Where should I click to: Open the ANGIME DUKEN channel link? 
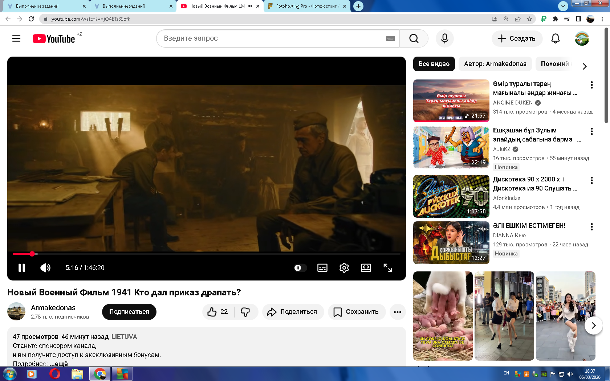point(513,103)
